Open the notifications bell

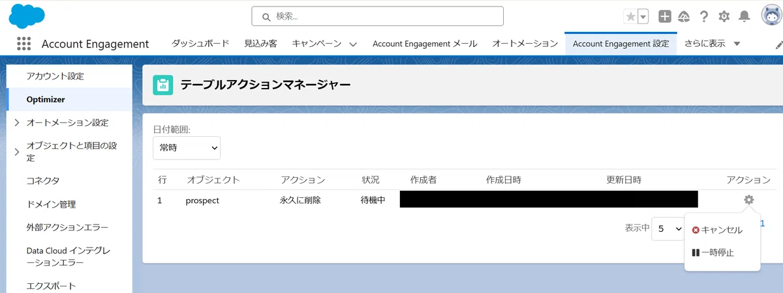point(744,17)
